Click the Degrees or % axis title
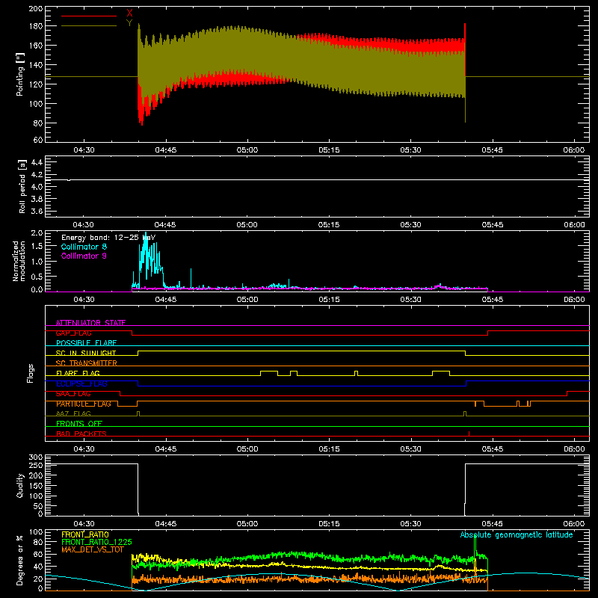Image resolution: width=598 pixels, height=598 pixels. click(x=20, y=561)
